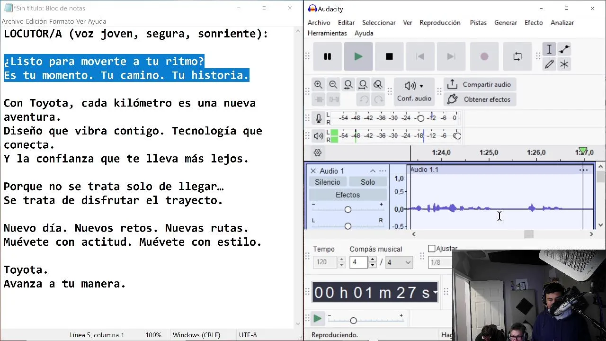
Task: Open Pistas menu
Action: tap(478, 23)
